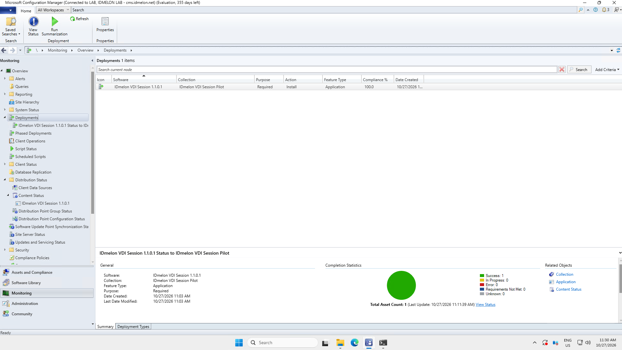
Task: Open Saved Searches in ribbon
Action: [x=11, y=26]
